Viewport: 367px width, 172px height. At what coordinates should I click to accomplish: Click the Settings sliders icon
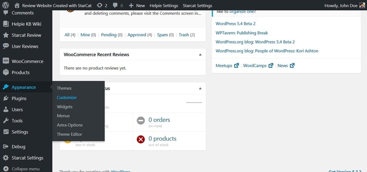6,132
